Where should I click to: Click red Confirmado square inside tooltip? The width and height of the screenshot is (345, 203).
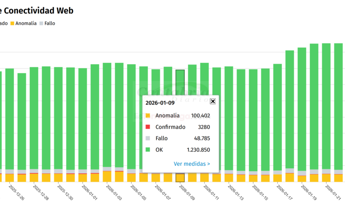coord(148,127)
